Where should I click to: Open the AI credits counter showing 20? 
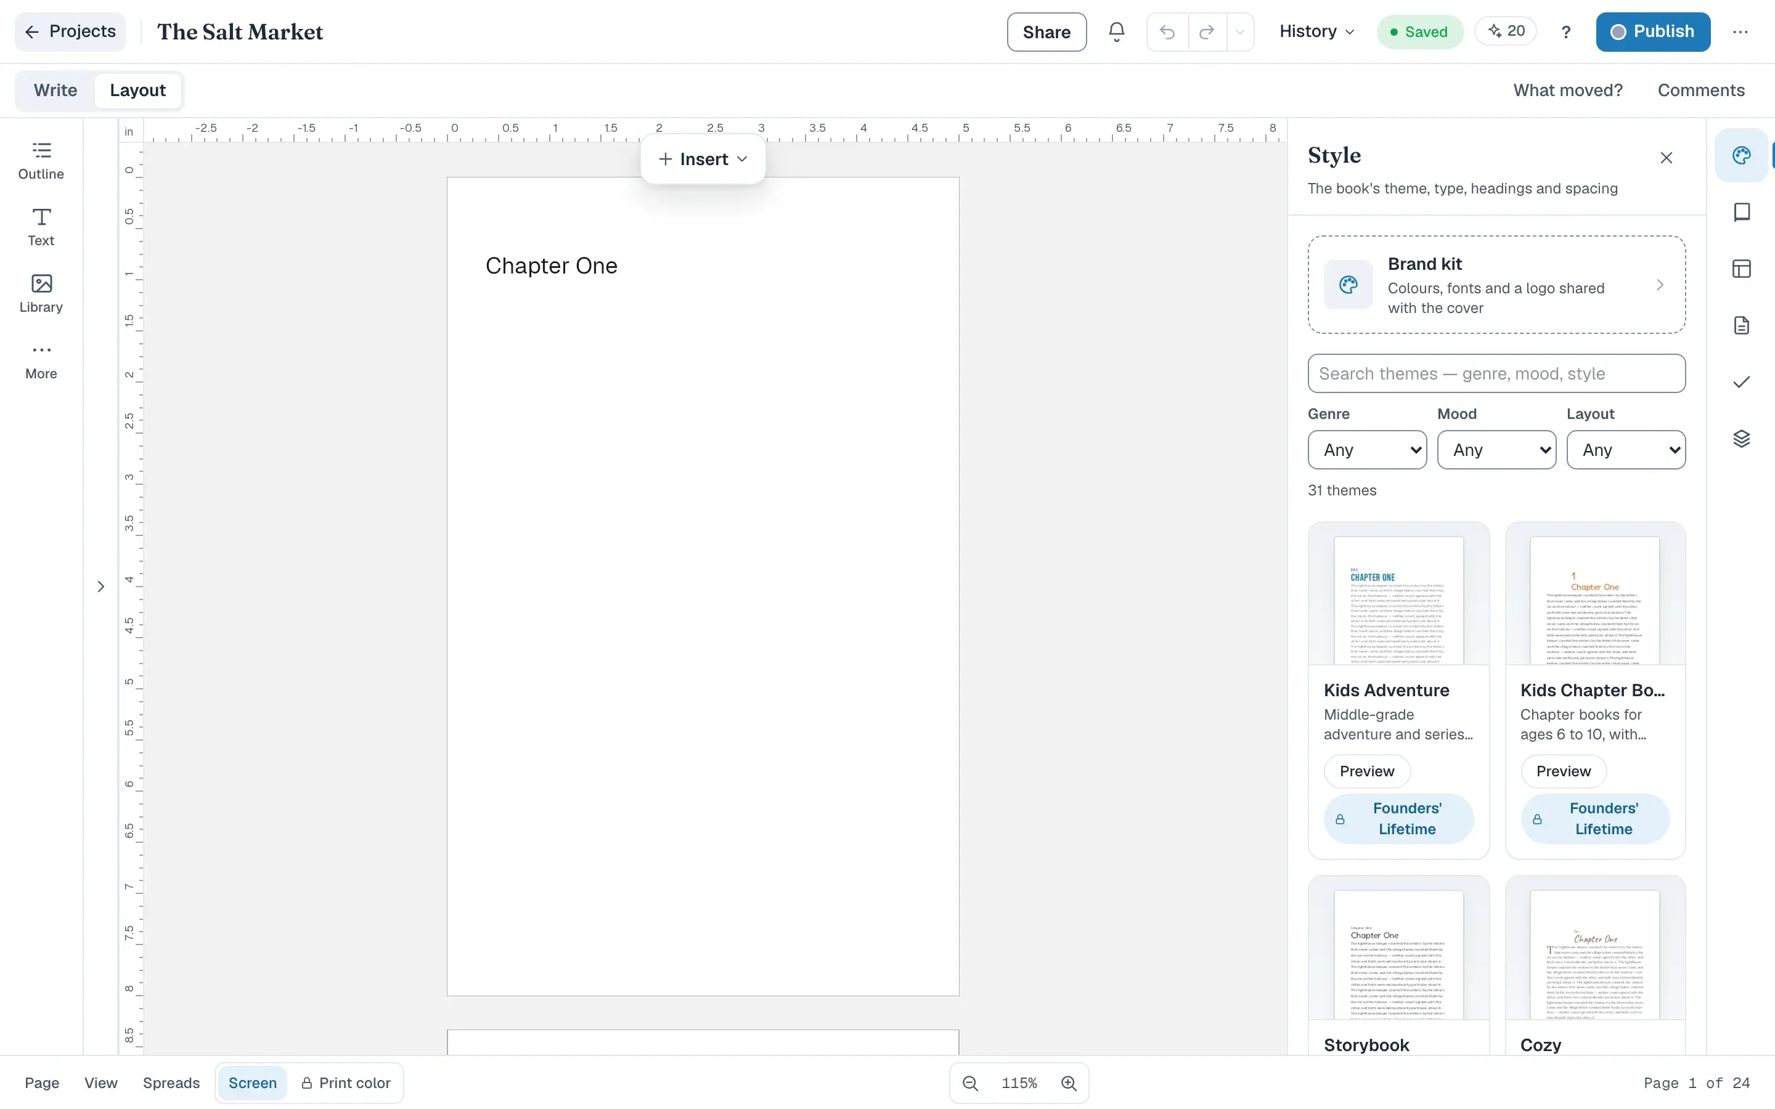1506,31
